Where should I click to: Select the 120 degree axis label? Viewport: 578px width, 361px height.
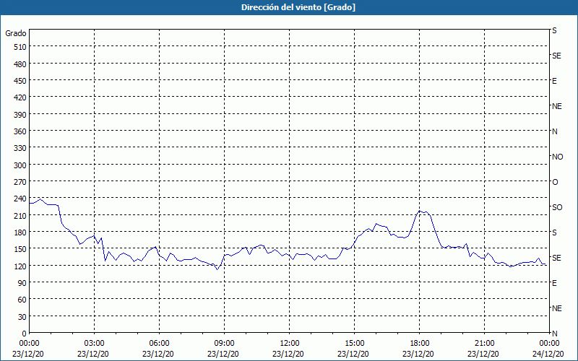tap(20, 266)
